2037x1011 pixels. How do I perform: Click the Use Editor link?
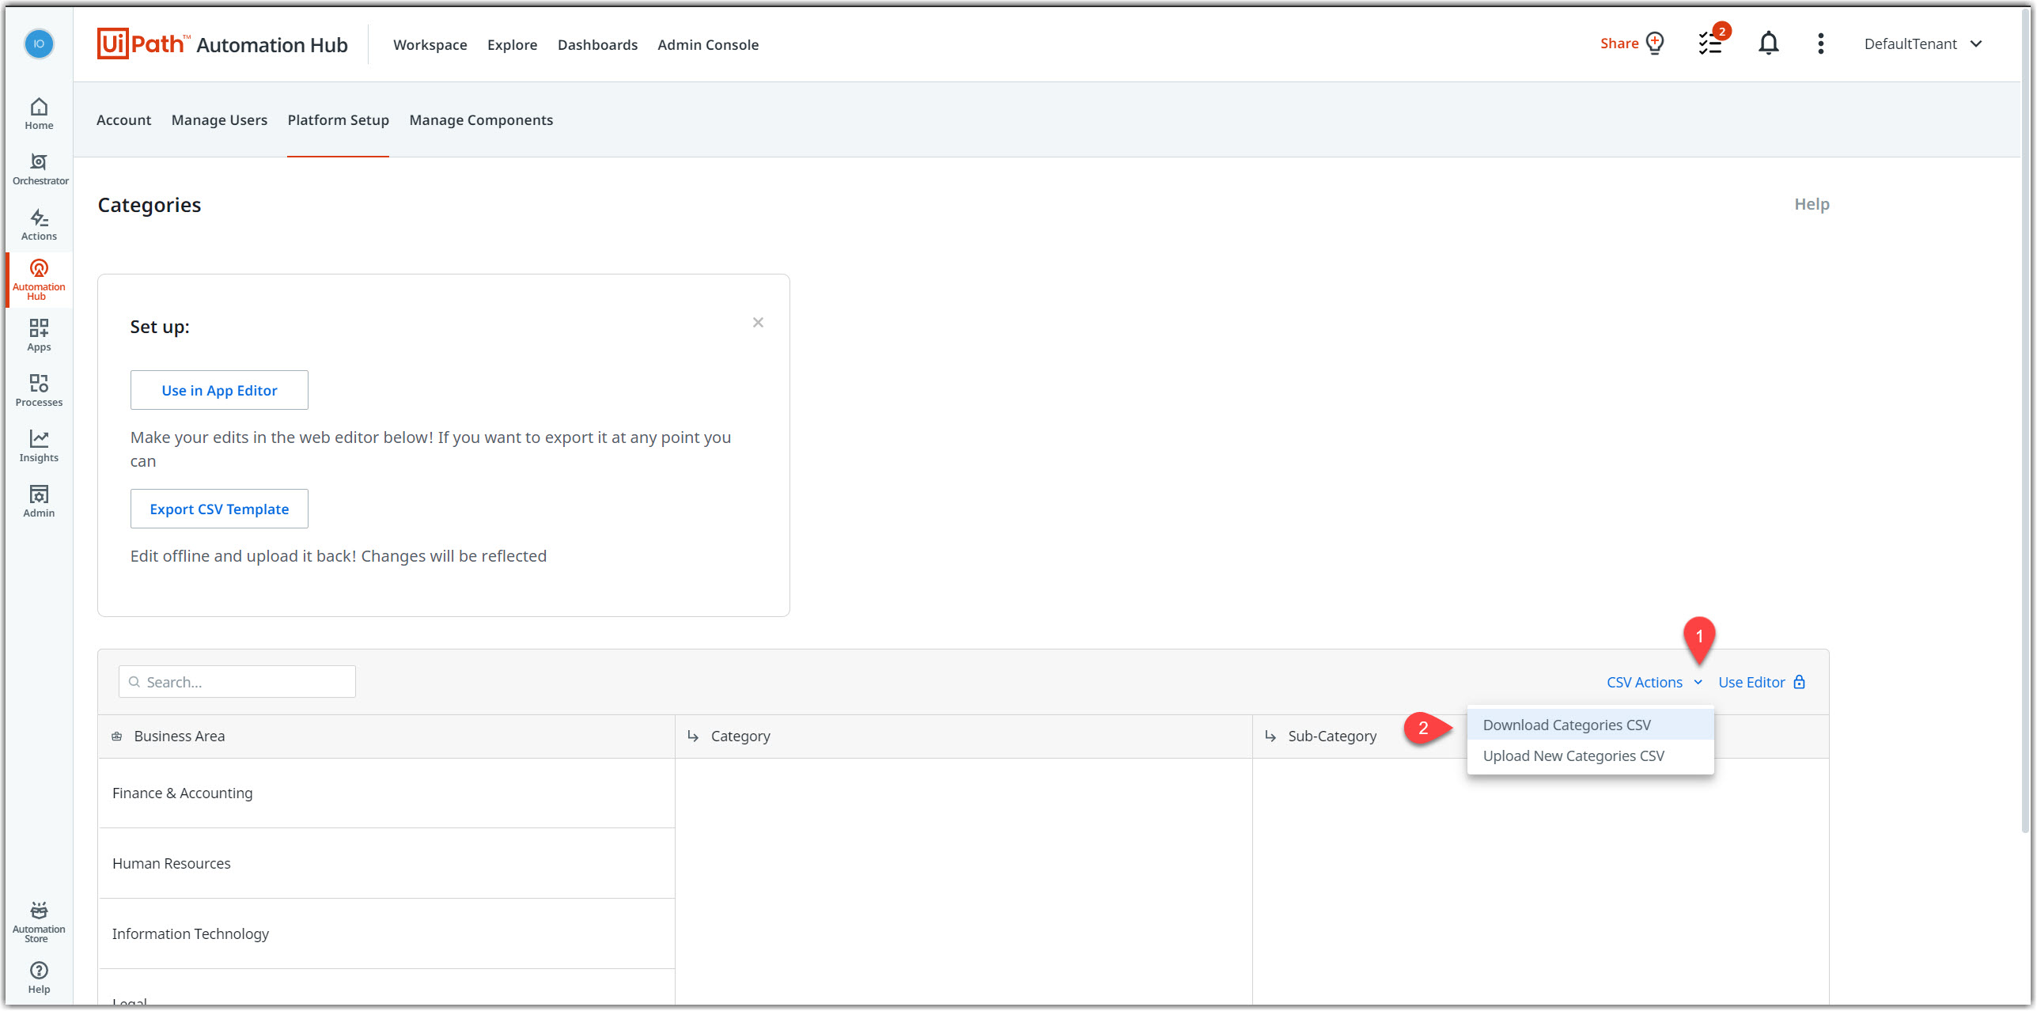pyautogui.click(x=1752, y=682)
